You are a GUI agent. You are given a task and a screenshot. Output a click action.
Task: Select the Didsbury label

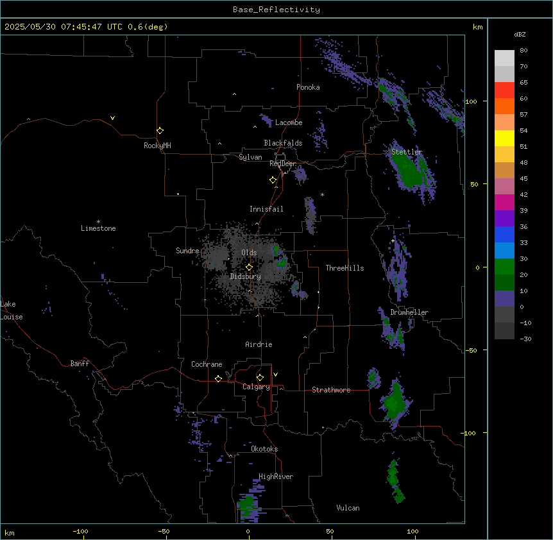(x=246, y=276)
